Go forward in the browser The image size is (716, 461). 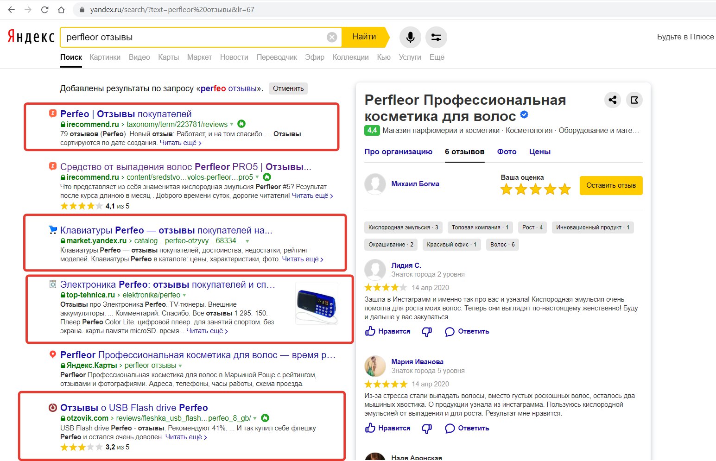tap(28, 9)
